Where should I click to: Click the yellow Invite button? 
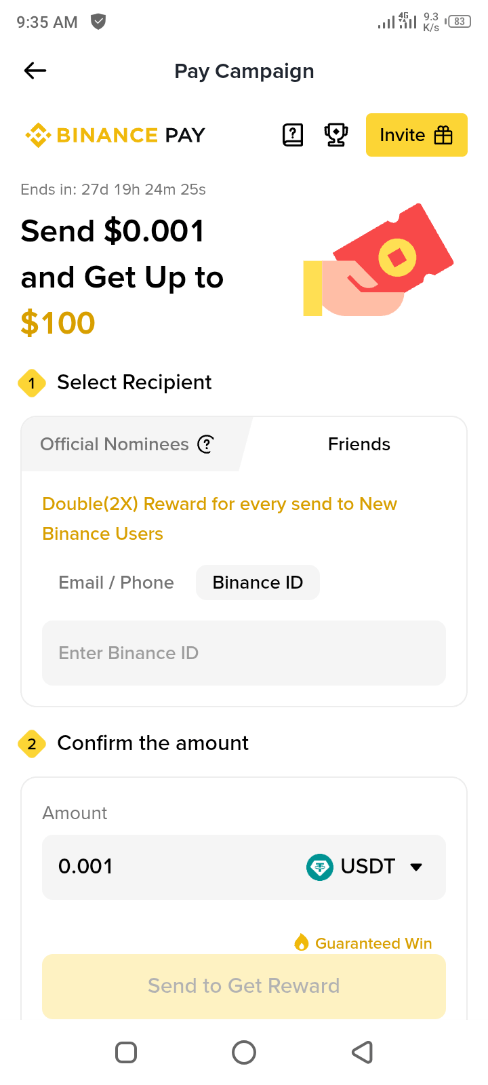tap(417, 135)
